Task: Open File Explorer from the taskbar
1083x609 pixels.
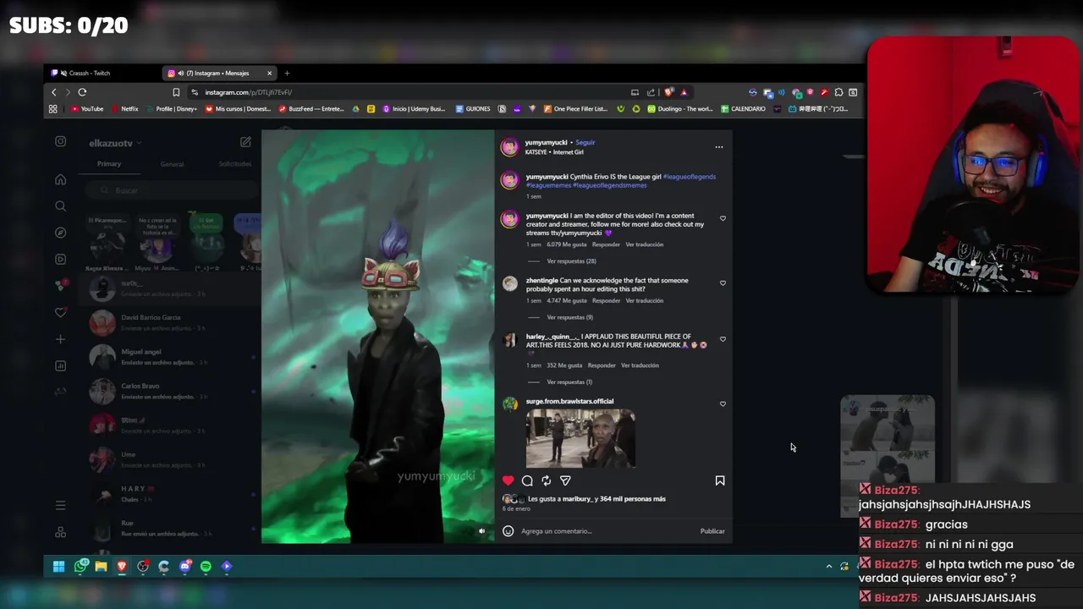Action: tap(101, 567)
